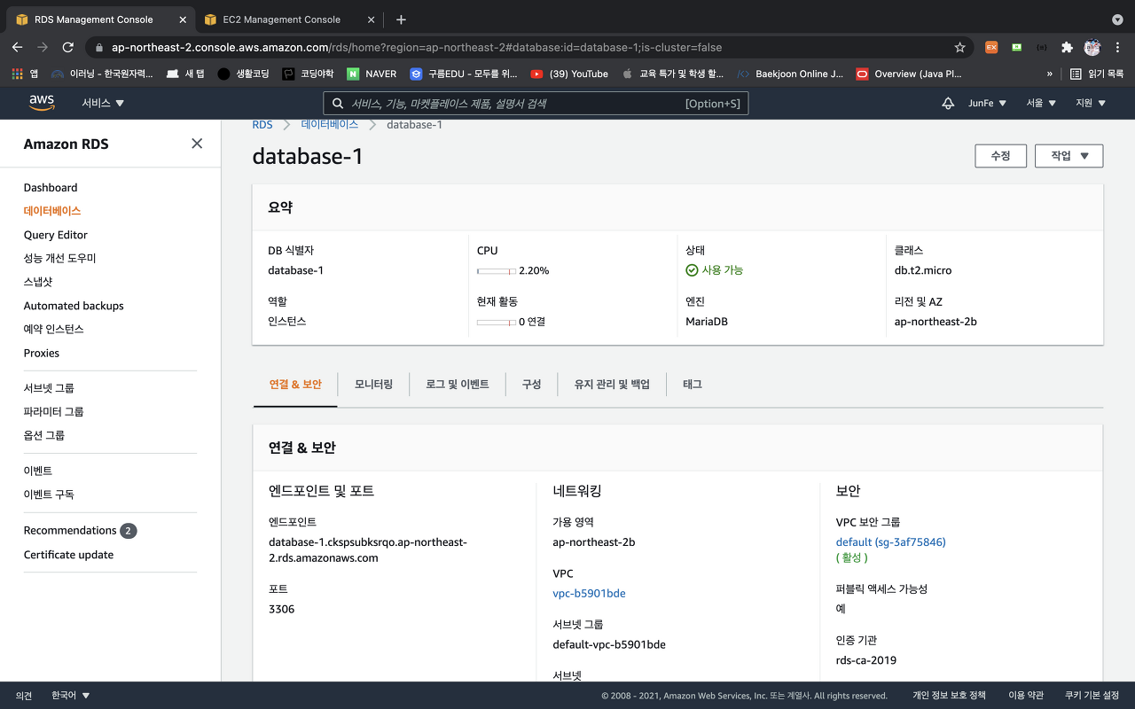This screenshot has height=709, width=1135.
Task: Open Automated backups in sidebar
Action: tap(74, 306)
